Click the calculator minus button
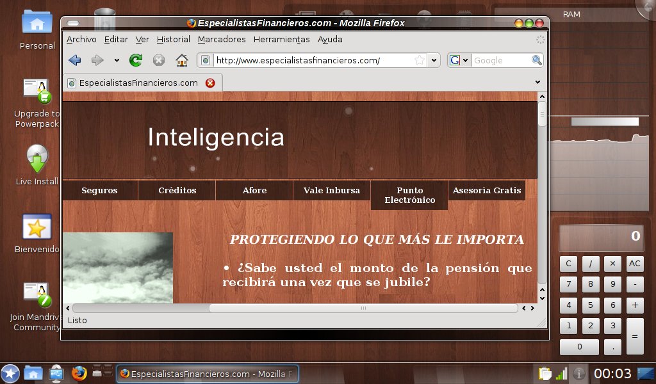This screenshot has height=384, width=656. tap(635, 284)
